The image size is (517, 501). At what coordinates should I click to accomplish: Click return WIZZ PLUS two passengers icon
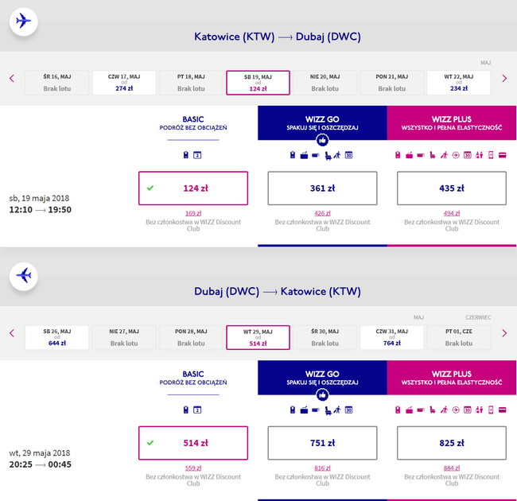click(x=479, y=410)
